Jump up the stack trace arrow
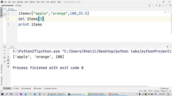 coord(8,50)
